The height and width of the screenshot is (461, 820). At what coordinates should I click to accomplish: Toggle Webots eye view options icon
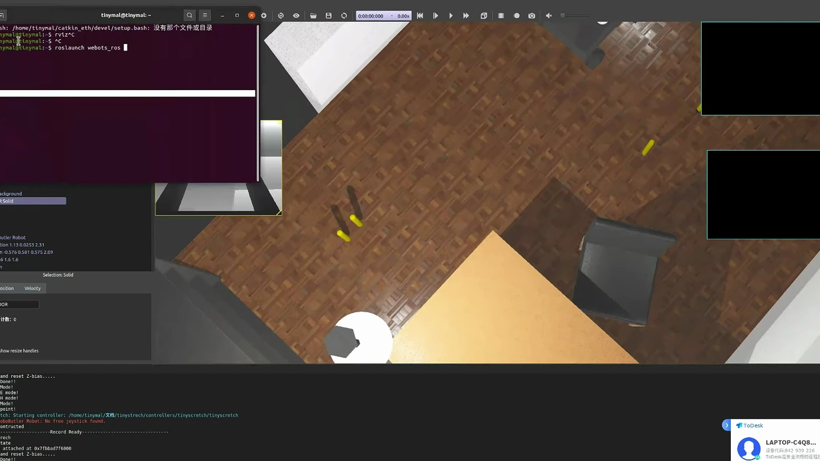point(296,16)
